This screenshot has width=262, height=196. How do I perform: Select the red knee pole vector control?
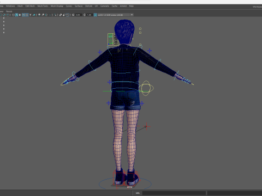[147, 126]
